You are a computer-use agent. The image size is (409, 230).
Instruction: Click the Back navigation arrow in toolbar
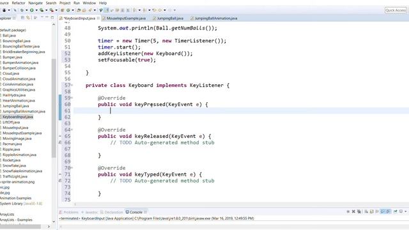tap(160, 10)
